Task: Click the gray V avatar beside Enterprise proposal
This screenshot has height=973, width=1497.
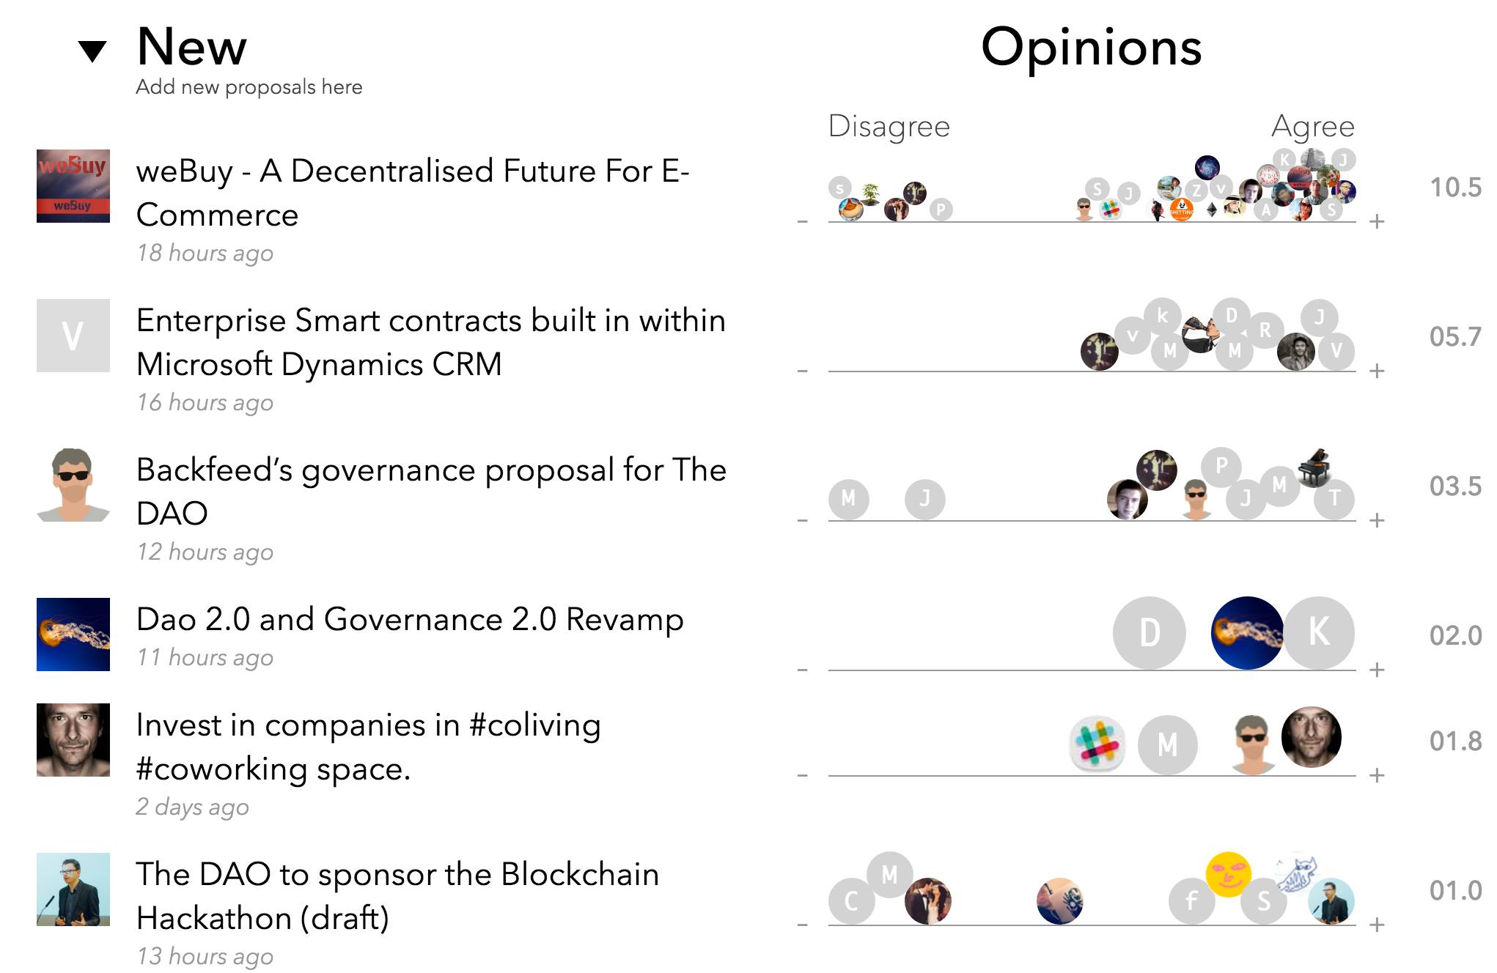Action: pos(73,336)
